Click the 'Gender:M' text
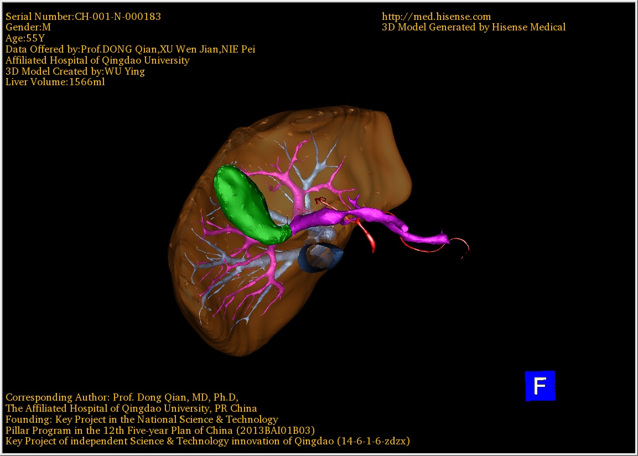 [28, 27]
